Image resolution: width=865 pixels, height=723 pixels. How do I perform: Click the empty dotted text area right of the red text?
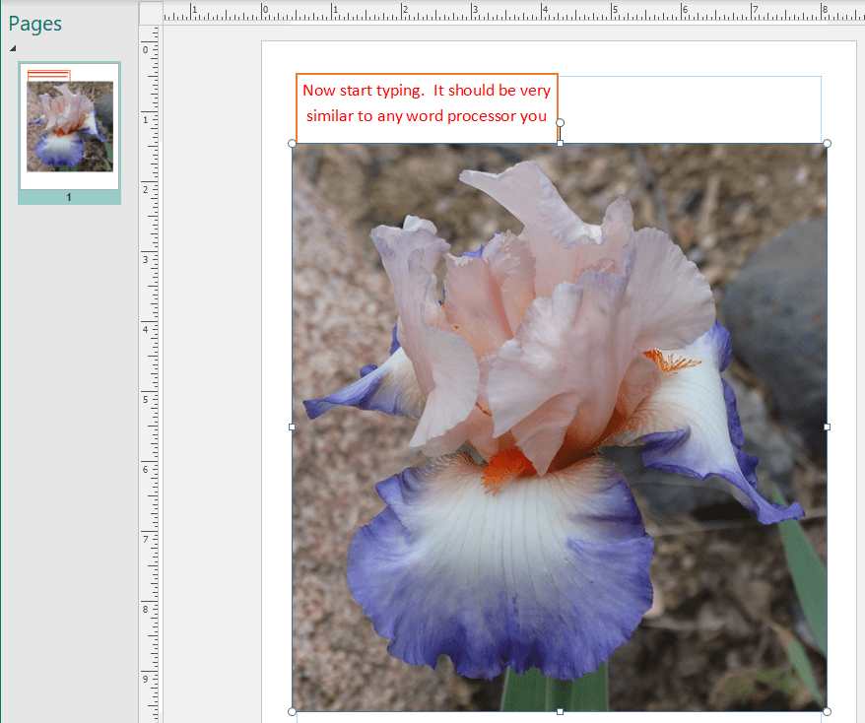click(690, 108)
